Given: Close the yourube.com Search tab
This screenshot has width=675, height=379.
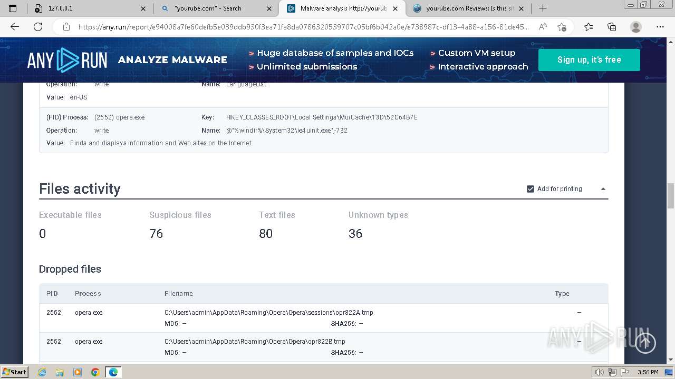Looking at the screenshot, I should (269, 8).
